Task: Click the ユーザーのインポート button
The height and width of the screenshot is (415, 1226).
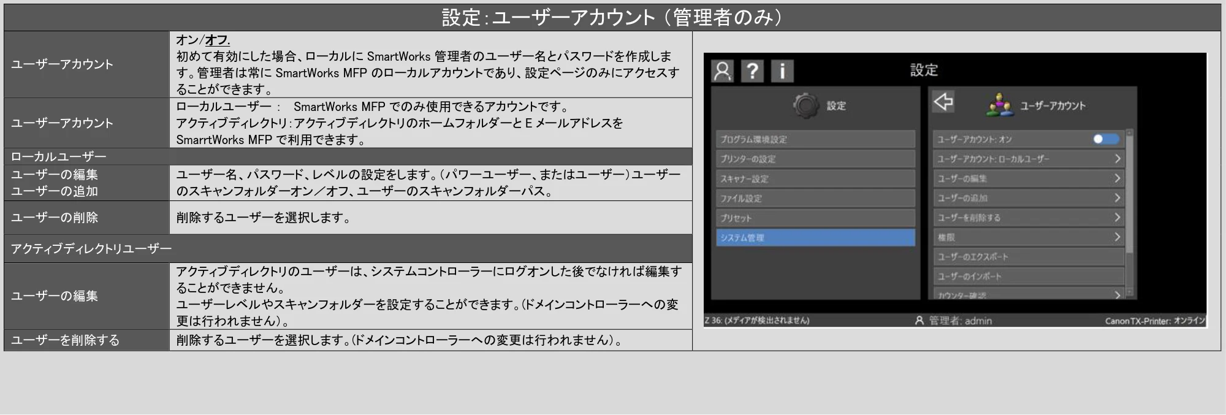Action: pos(1029,276)
